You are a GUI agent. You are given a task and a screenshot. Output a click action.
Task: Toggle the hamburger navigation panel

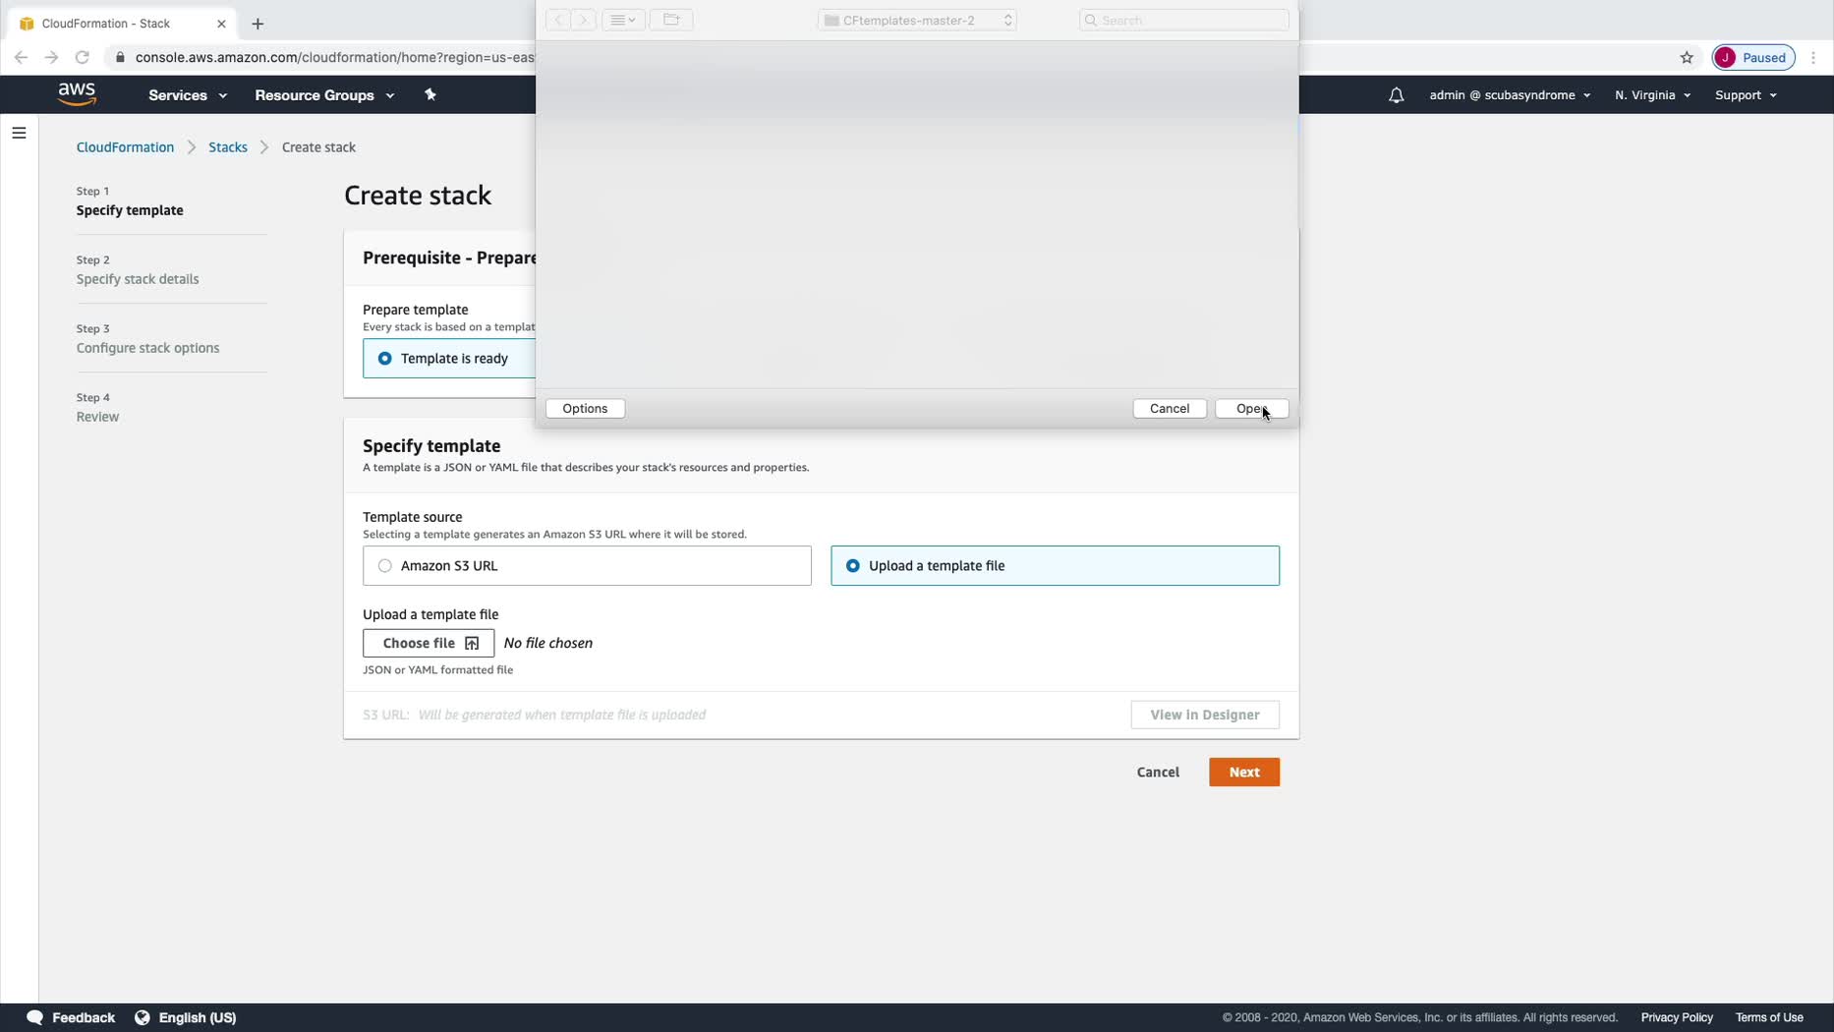point(19,133)
